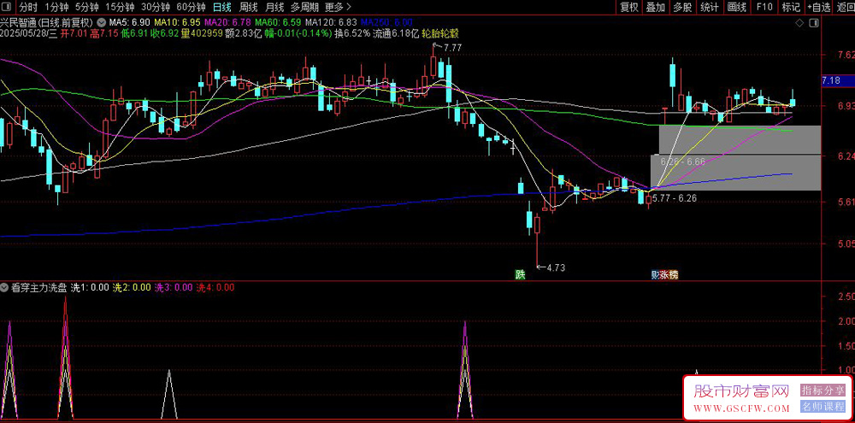Click the change value 幅-0.01(-0.14%)
The width and height of the screenshot is (855, 423).
point(298,32)
